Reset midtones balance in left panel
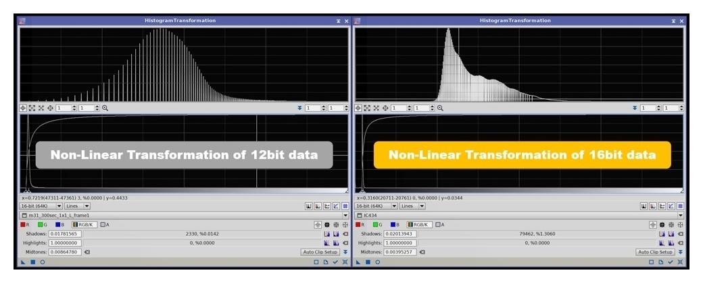Viewport: 703px width, 283px height. [87, 252]
